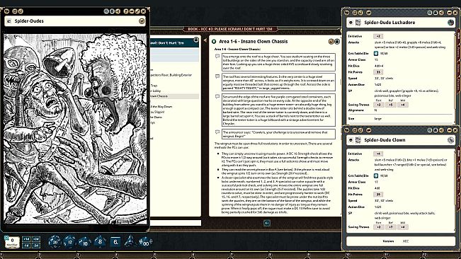Roll Clown Initiative +4
The image size is (461, 259).
point(378,154)
